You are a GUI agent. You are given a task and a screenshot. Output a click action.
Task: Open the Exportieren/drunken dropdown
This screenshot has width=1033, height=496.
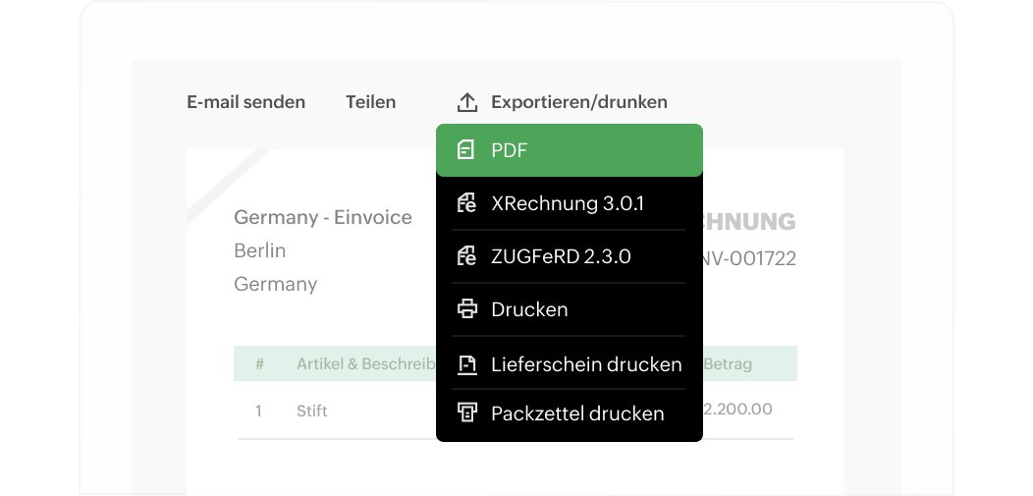[562, 102]
